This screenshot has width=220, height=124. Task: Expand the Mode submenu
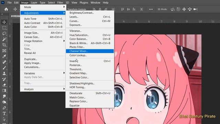[43, 7]
